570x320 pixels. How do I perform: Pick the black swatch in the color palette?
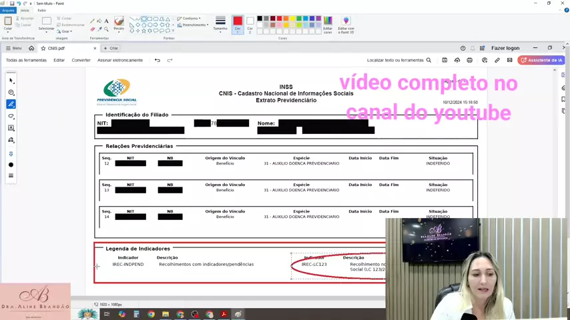[x=260, y=19]
